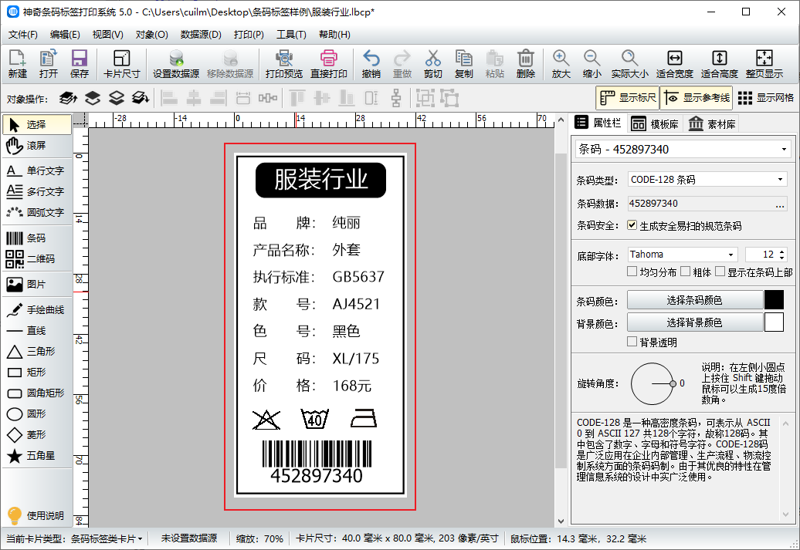Click the 旋转角度 rotation dial handle
Screen dimensions: 800x550
[x=673, y=384]
